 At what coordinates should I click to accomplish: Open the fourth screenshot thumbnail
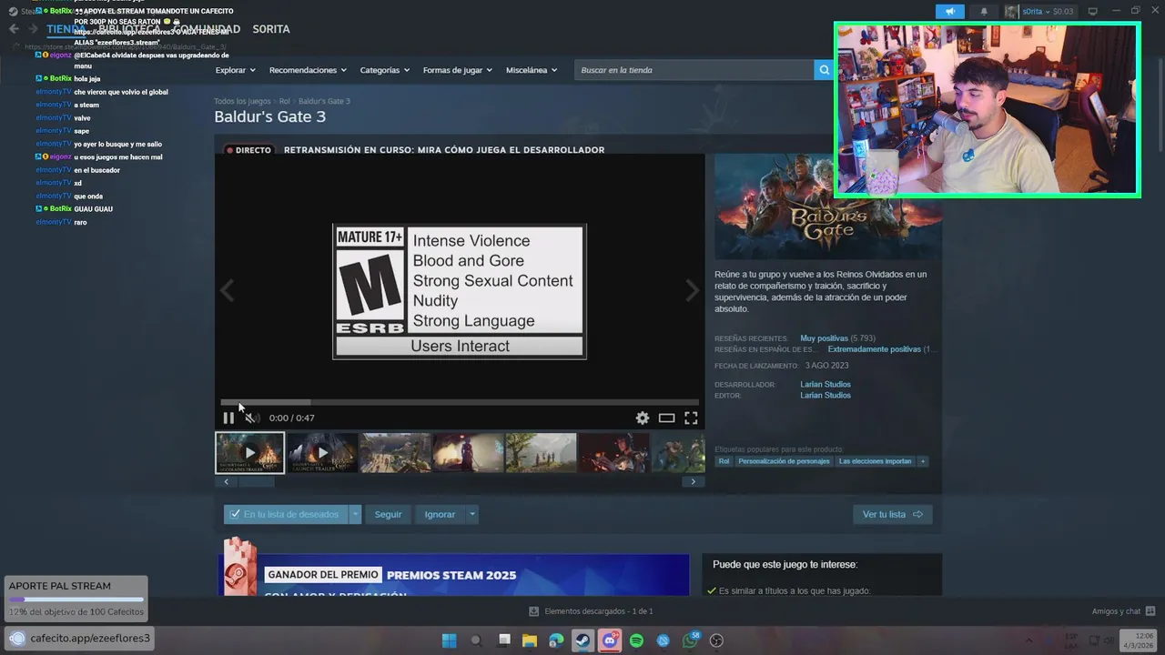point(468,452)
